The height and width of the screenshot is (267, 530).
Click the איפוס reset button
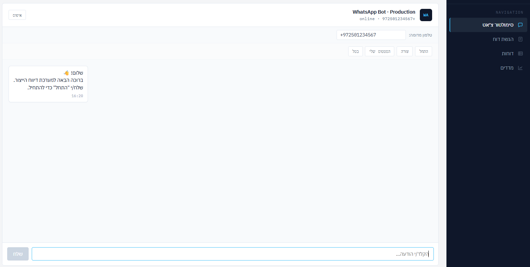pyautogui.click(x=17, y=15)
